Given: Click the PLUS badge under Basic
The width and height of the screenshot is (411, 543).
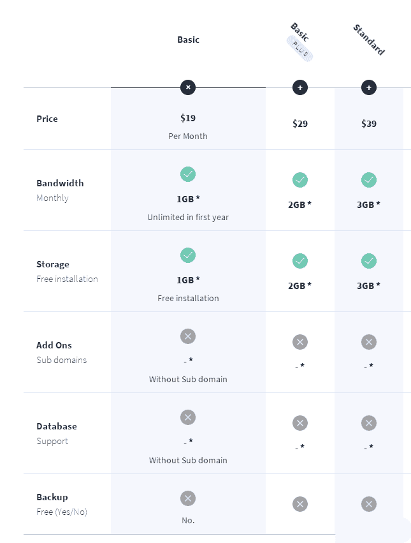Looking at the screenshot, I should [300, 50].
